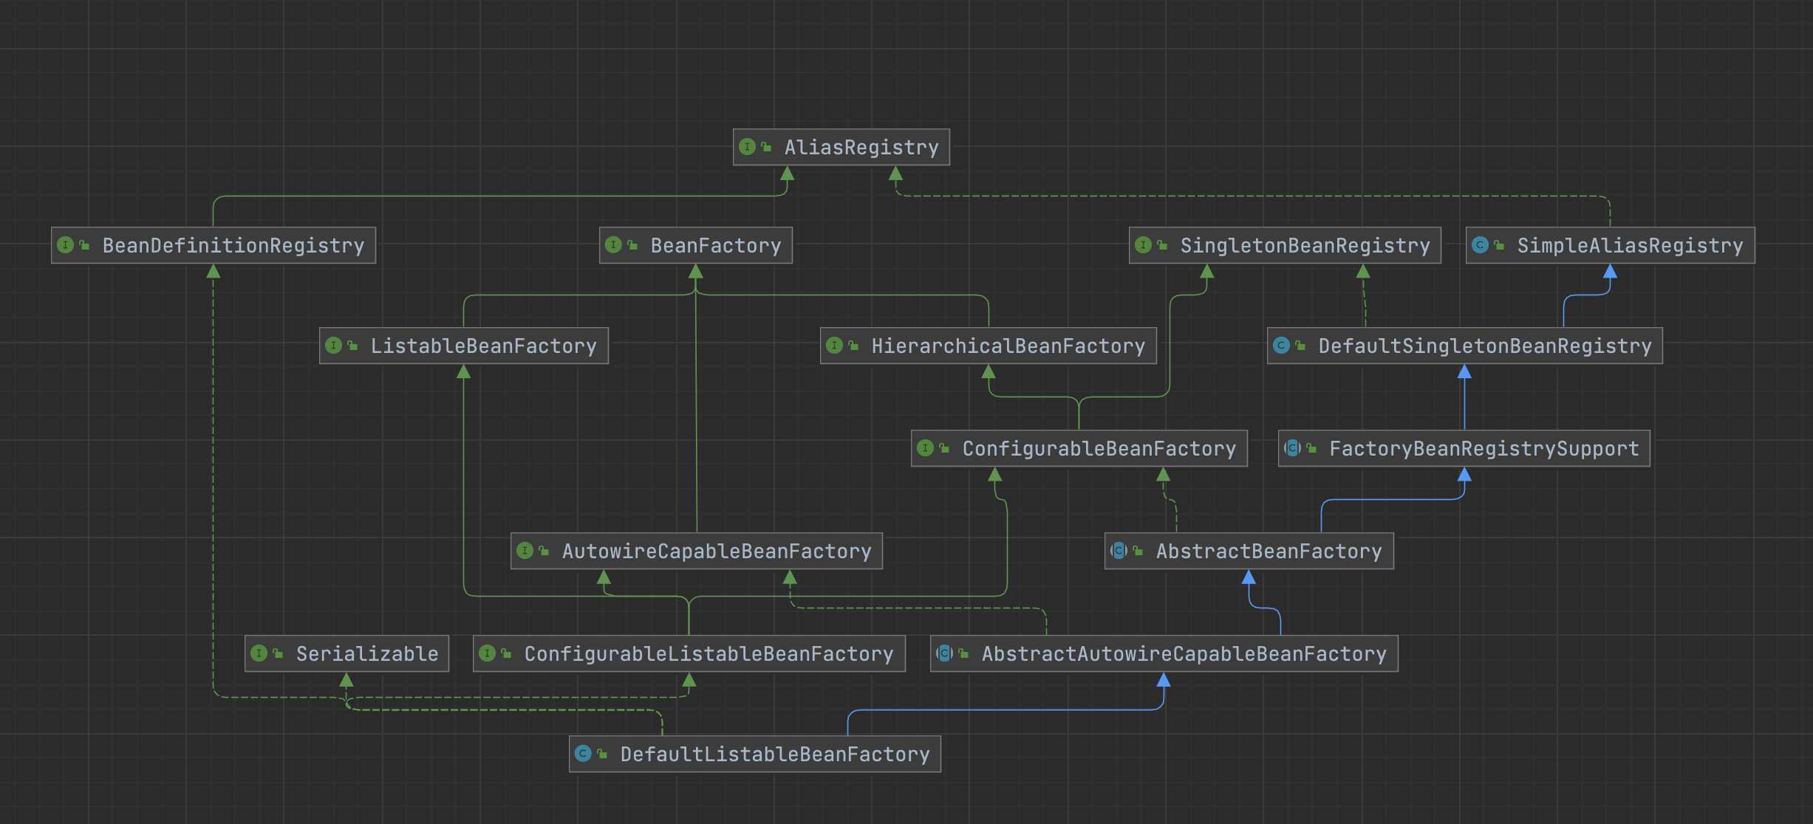The width and height of the screenshot is (1813, 824).
Task: Select the SingletonBeanRegistry node label
Action: point(1305,246)
